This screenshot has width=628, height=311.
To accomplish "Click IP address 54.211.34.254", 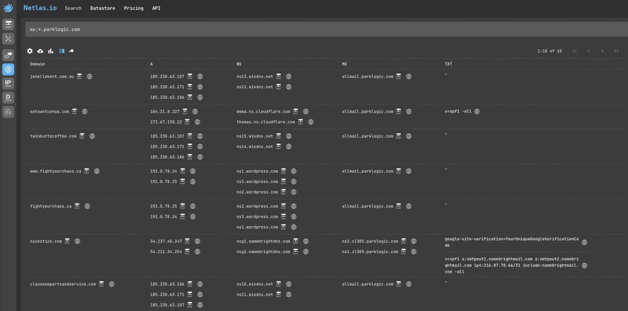I will 166,252.
